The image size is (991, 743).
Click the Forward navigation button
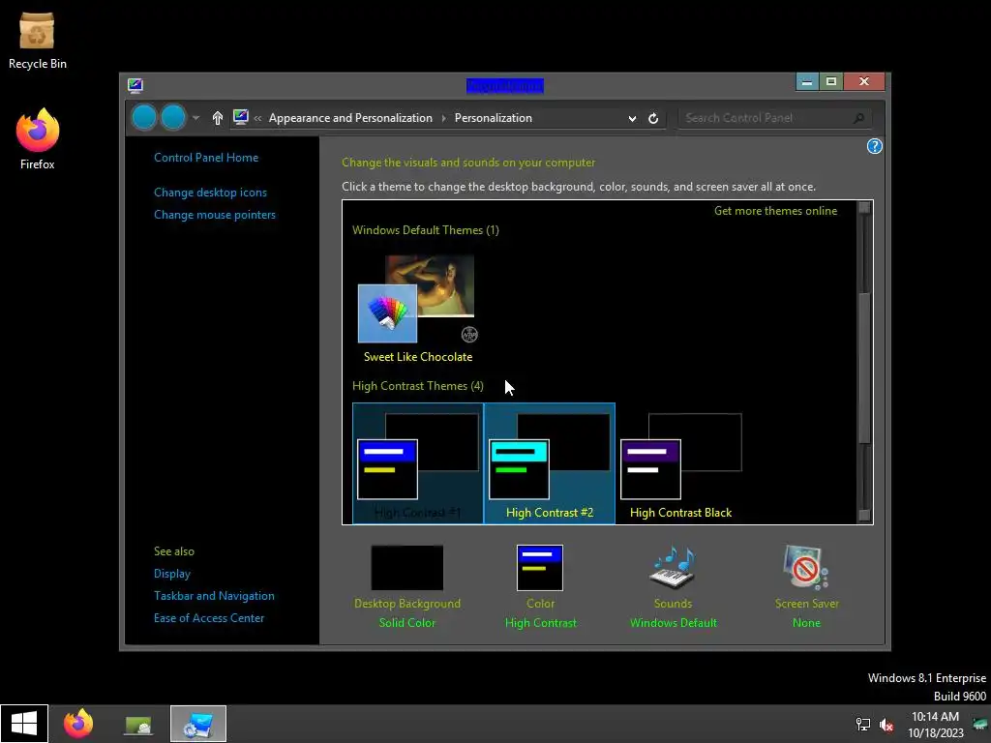pos(173,117)
